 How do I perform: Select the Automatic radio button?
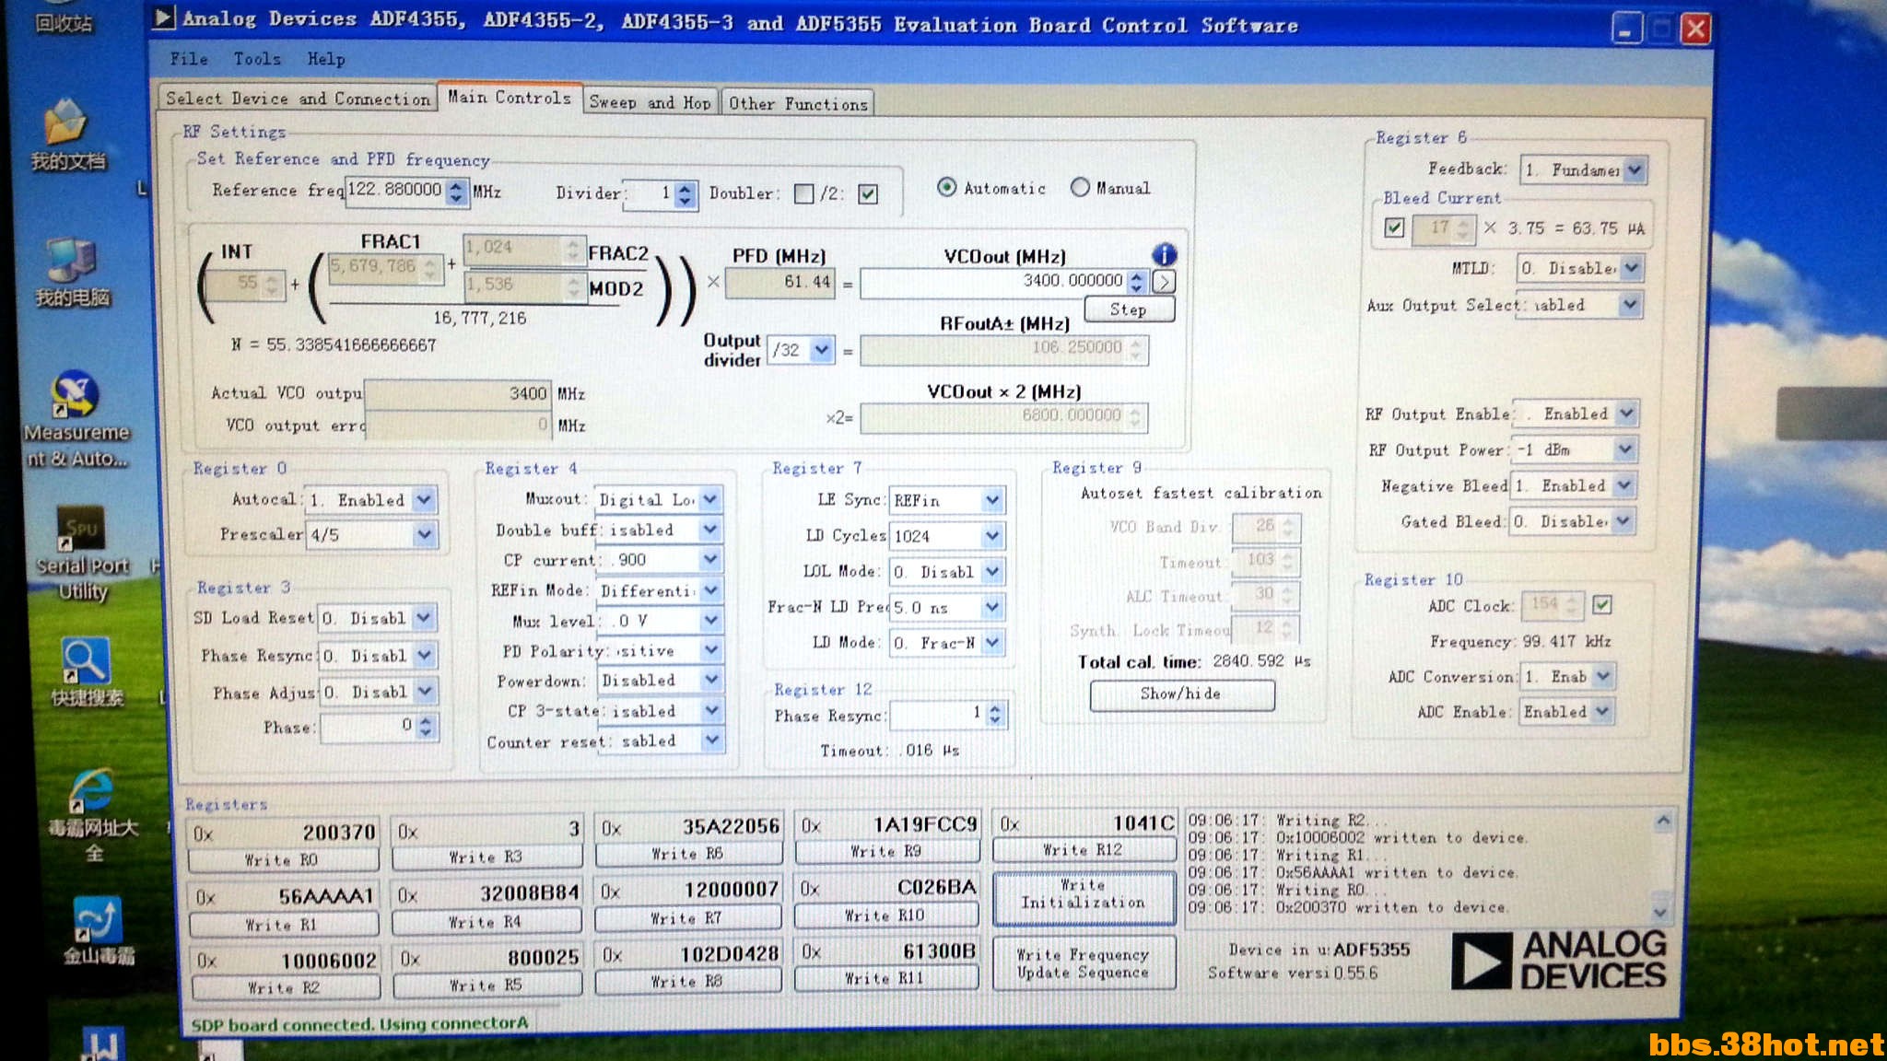click(x=946, y=187)
